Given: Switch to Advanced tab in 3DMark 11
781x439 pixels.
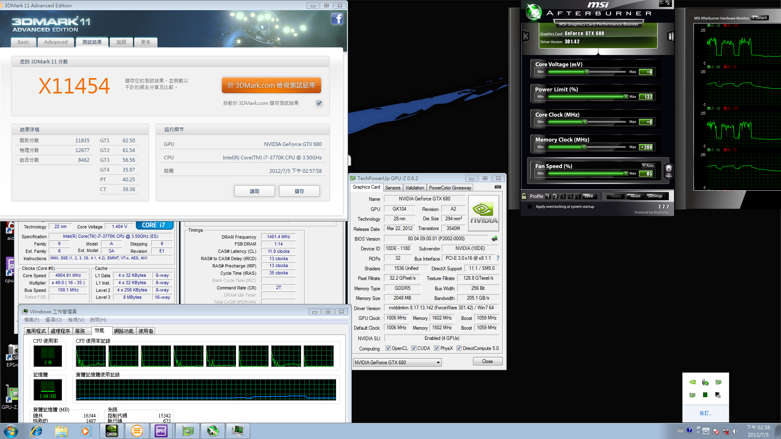Looking at the screenshot, I should point(56,42).
